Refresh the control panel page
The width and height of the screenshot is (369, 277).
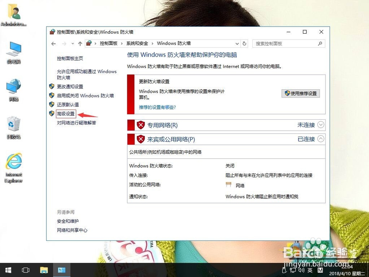pos(244,44)
